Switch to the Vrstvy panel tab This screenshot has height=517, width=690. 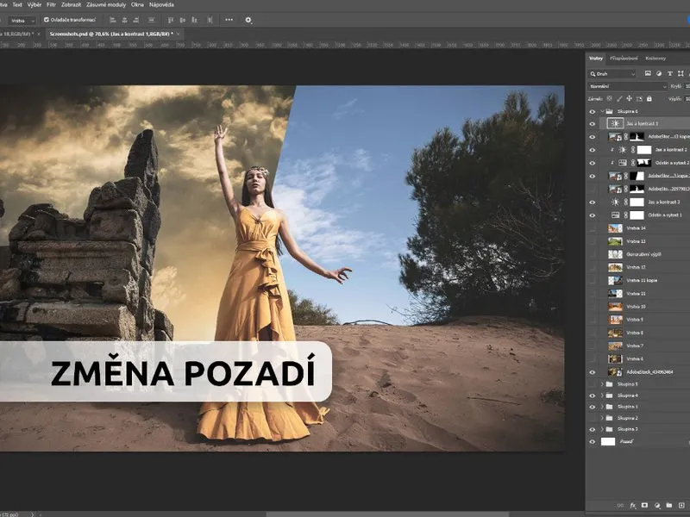596,58
